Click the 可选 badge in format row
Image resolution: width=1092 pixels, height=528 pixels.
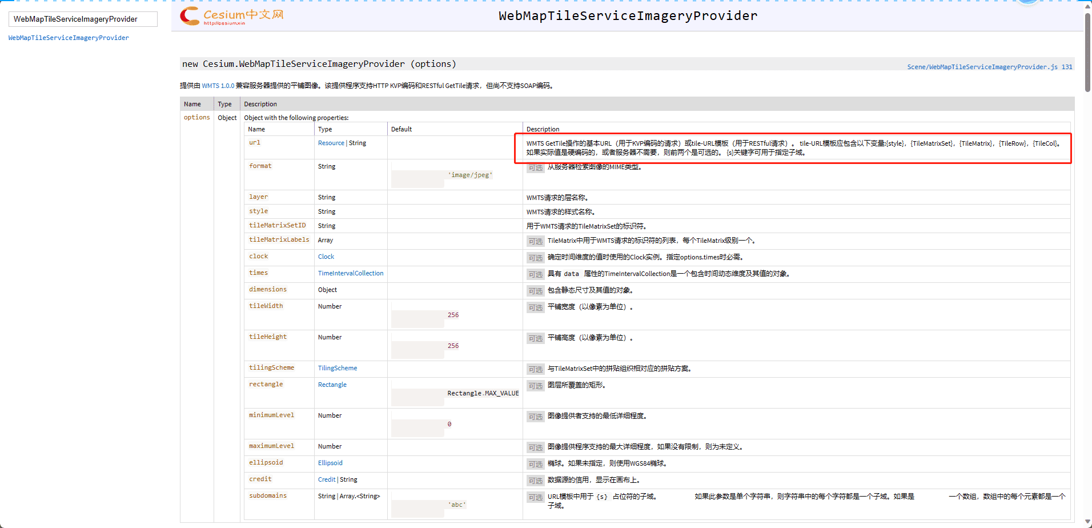[536, 167]
